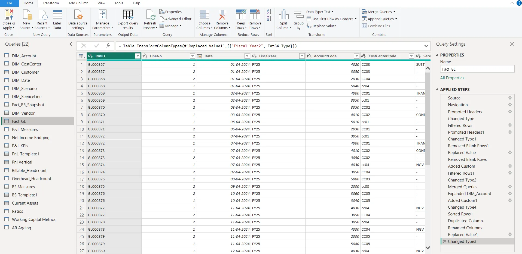Expand the formula bar
Screen dimensions: 522x254
click(x=426, y=46)
